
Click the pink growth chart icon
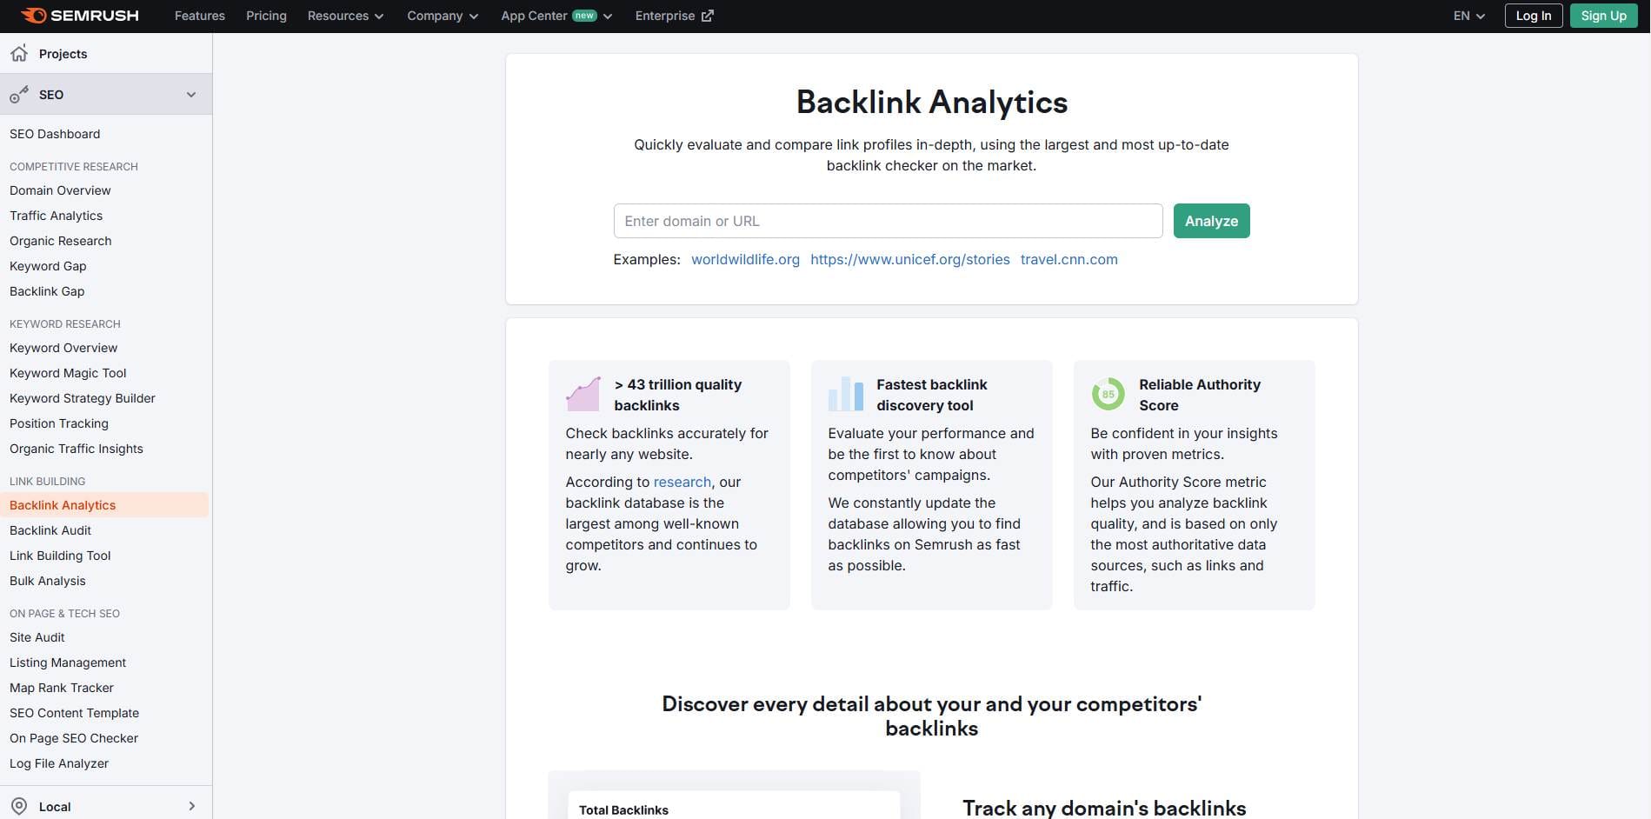point(583,394)
